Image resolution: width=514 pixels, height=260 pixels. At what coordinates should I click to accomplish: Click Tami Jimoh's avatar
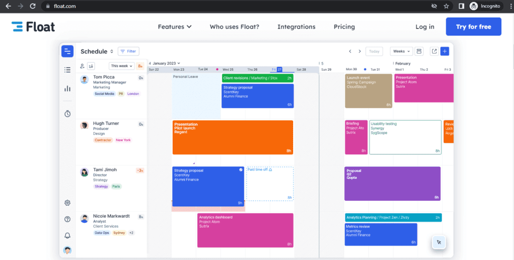coord(84,172)
